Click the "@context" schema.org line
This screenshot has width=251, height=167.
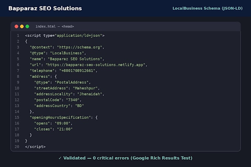67,47
